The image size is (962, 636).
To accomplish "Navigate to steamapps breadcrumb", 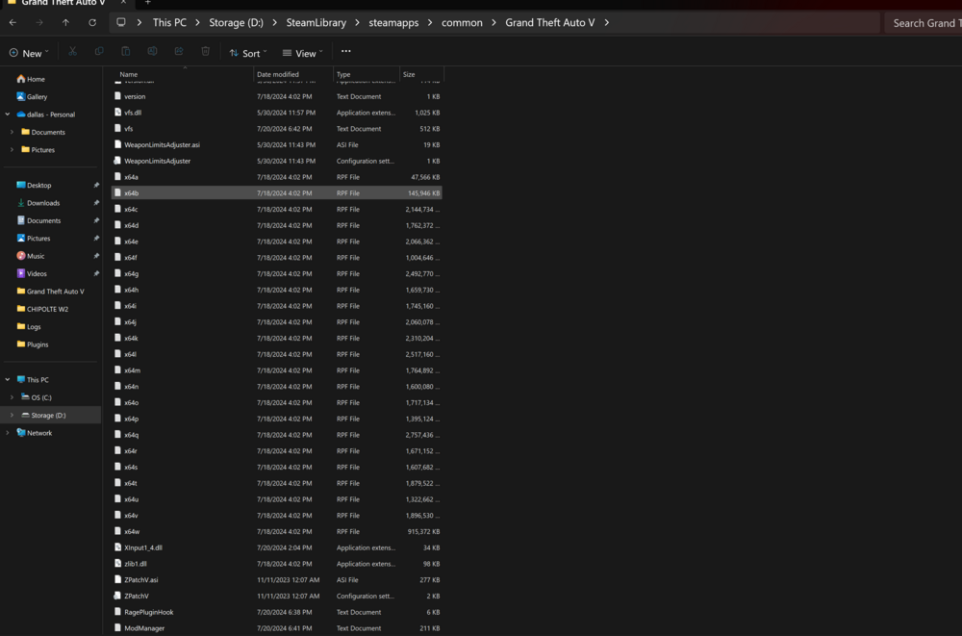I will tap(393, 23).
